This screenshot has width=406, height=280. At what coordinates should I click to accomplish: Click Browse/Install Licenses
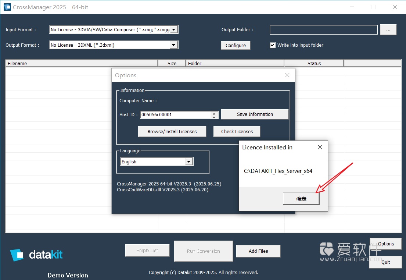(x=172, y=131)
